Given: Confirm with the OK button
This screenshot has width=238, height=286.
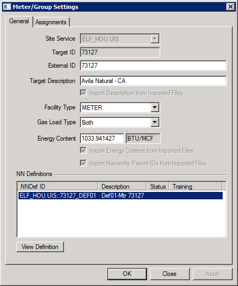Looking at the screenshot, I should coord(127,274).
